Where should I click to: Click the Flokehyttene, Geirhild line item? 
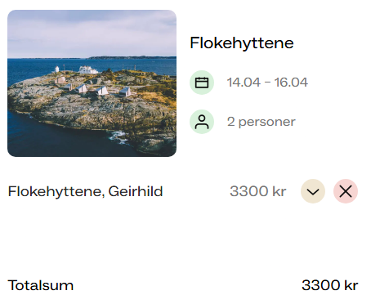(85, 191)
